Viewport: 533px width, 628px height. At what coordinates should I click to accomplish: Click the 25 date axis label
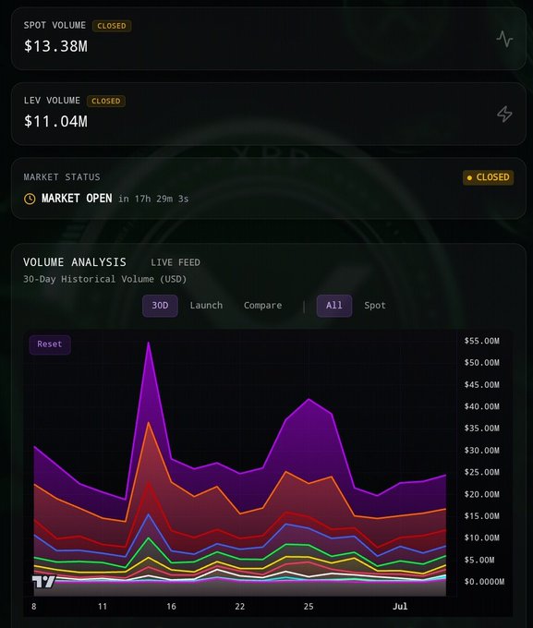click(309, 607)
